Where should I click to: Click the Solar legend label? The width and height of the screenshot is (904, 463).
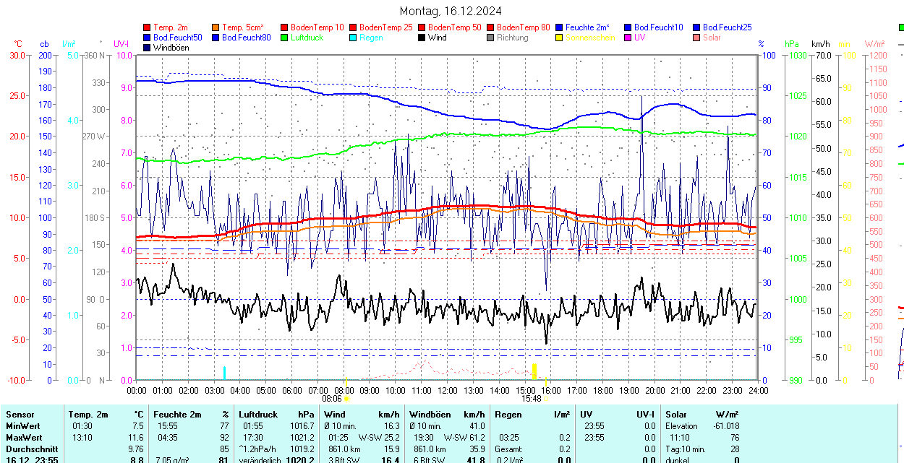pos(712,38)
